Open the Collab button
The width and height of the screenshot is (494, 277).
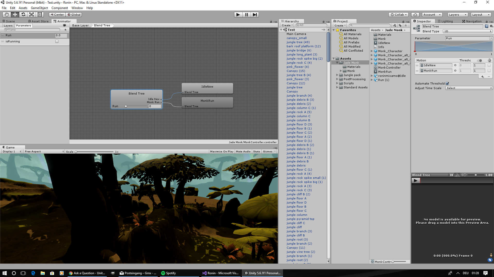(x=399, y=15)
